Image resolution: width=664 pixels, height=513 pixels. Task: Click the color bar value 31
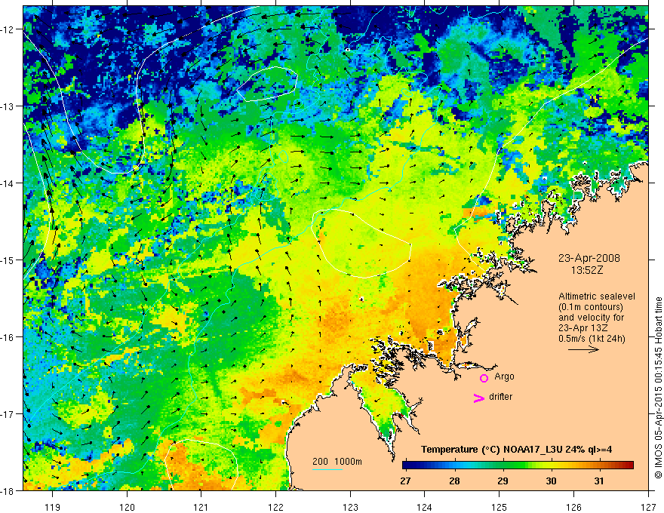pos(599,481)
